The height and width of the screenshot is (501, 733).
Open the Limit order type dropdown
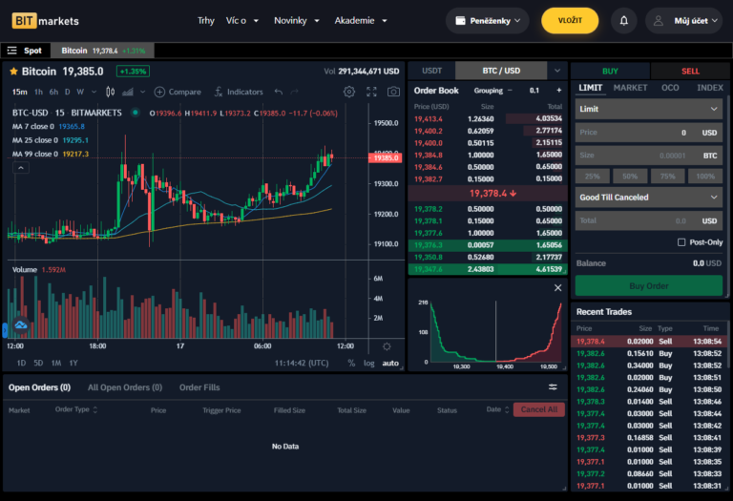pos(649,109)
